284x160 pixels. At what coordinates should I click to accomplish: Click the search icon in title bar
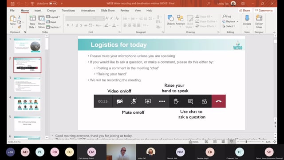click(x=209, y=3)
